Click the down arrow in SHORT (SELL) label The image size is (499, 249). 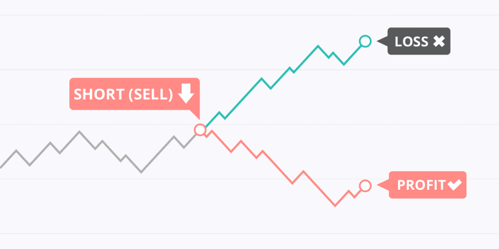(x=186, y=94)
